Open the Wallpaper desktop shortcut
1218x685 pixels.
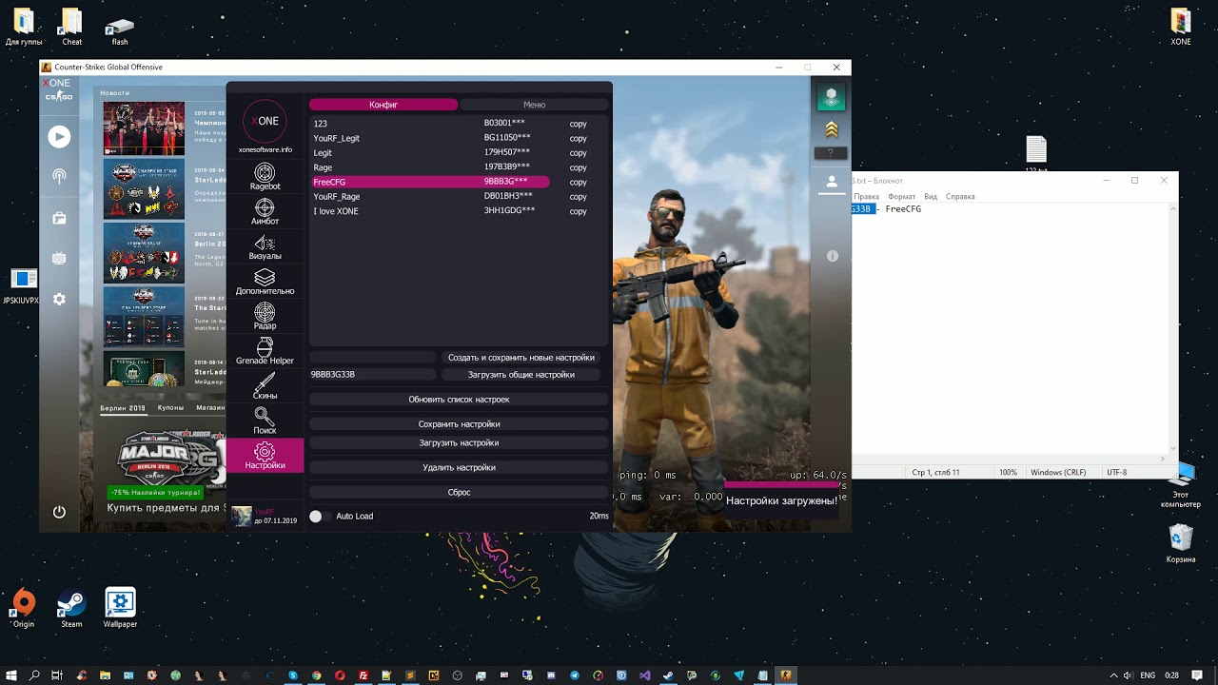coord(120,608)
